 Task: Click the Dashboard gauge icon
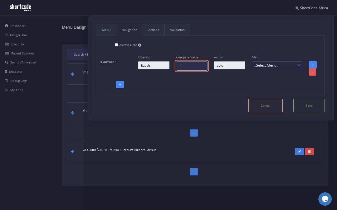pyautogui.click(x=7, y=26)
